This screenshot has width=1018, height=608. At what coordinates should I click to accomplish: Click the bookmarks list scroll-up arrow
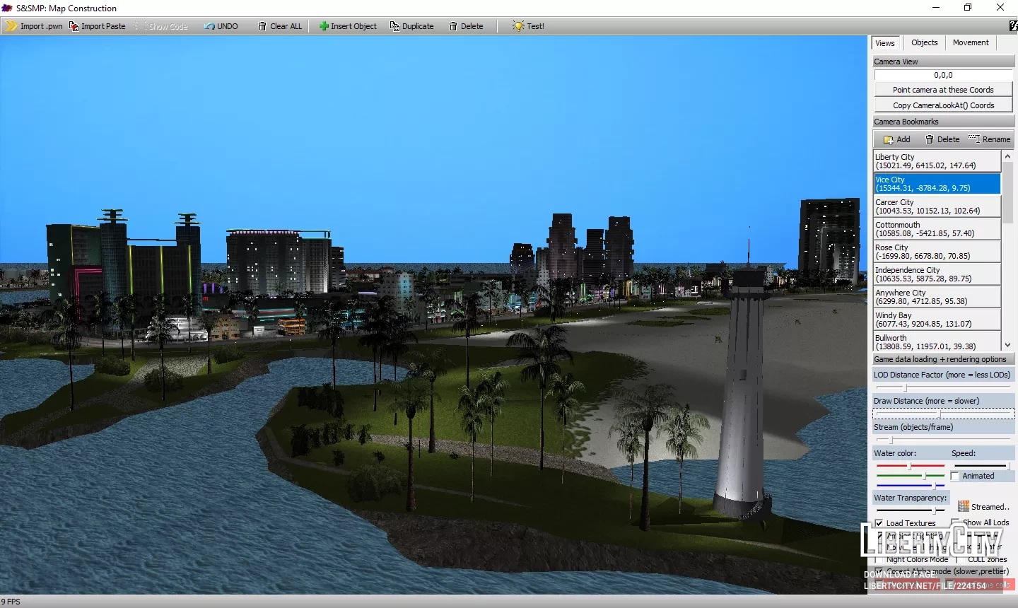[1008, 156]
